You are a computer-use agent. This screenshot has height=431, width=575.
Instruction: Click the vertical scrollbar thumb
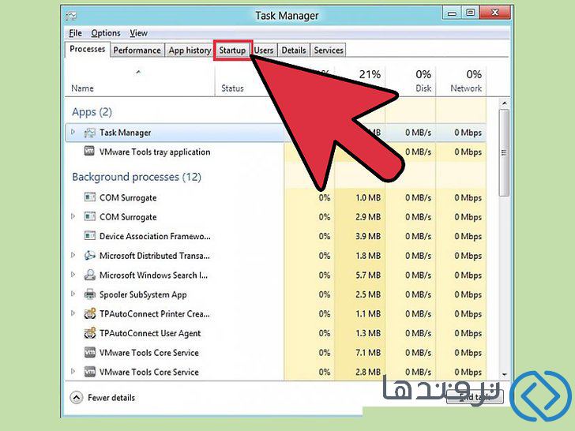[504, 152]
